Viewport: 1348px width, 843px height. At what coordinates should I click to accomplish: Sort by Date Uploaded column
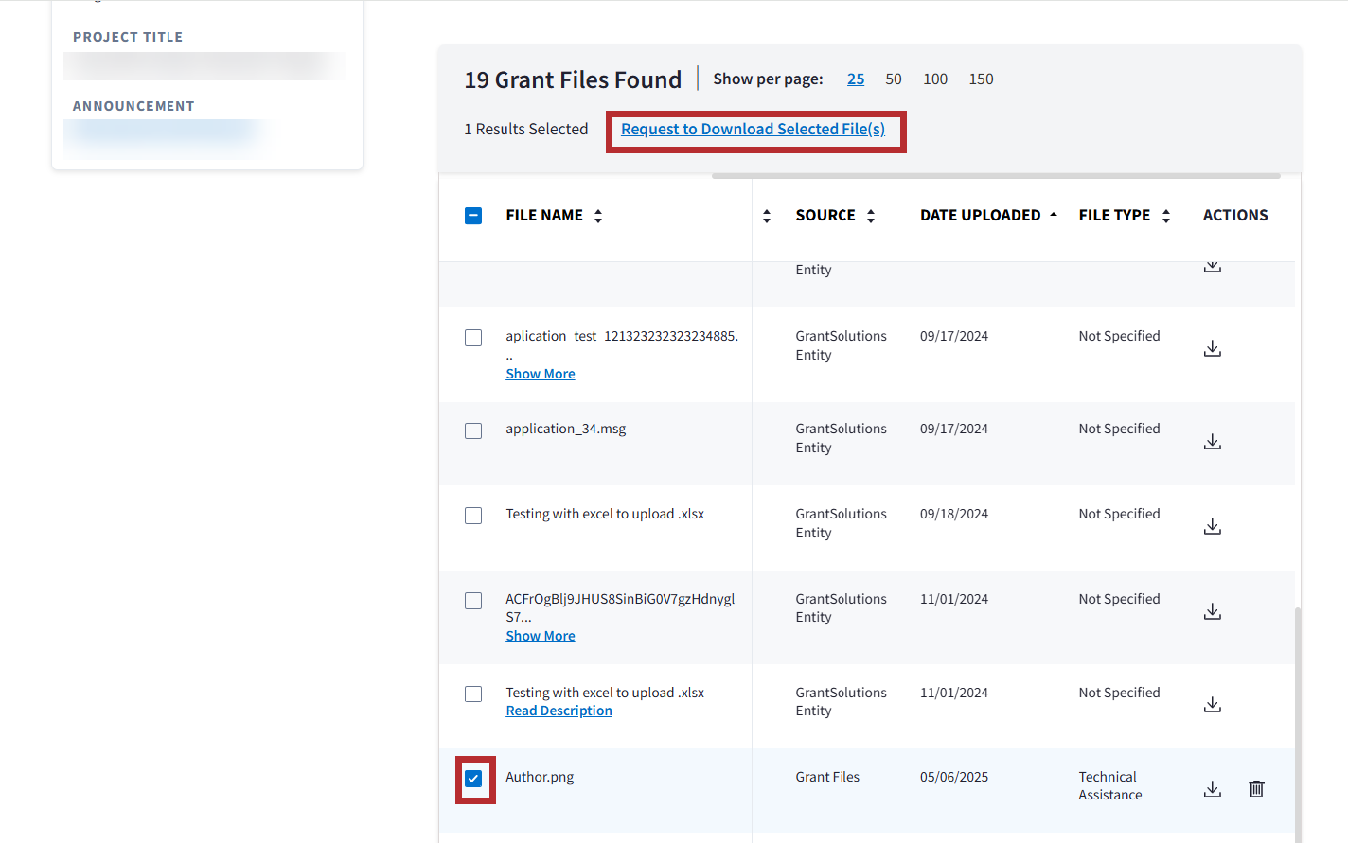pyautogui.click(x=1053, y=216)
